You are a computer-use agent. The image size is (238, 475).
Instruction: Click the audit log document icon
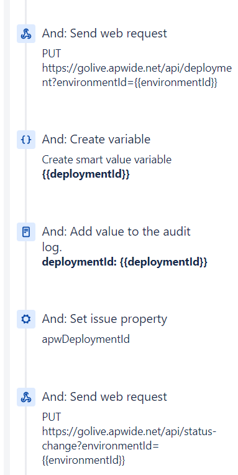click(26, 232)
